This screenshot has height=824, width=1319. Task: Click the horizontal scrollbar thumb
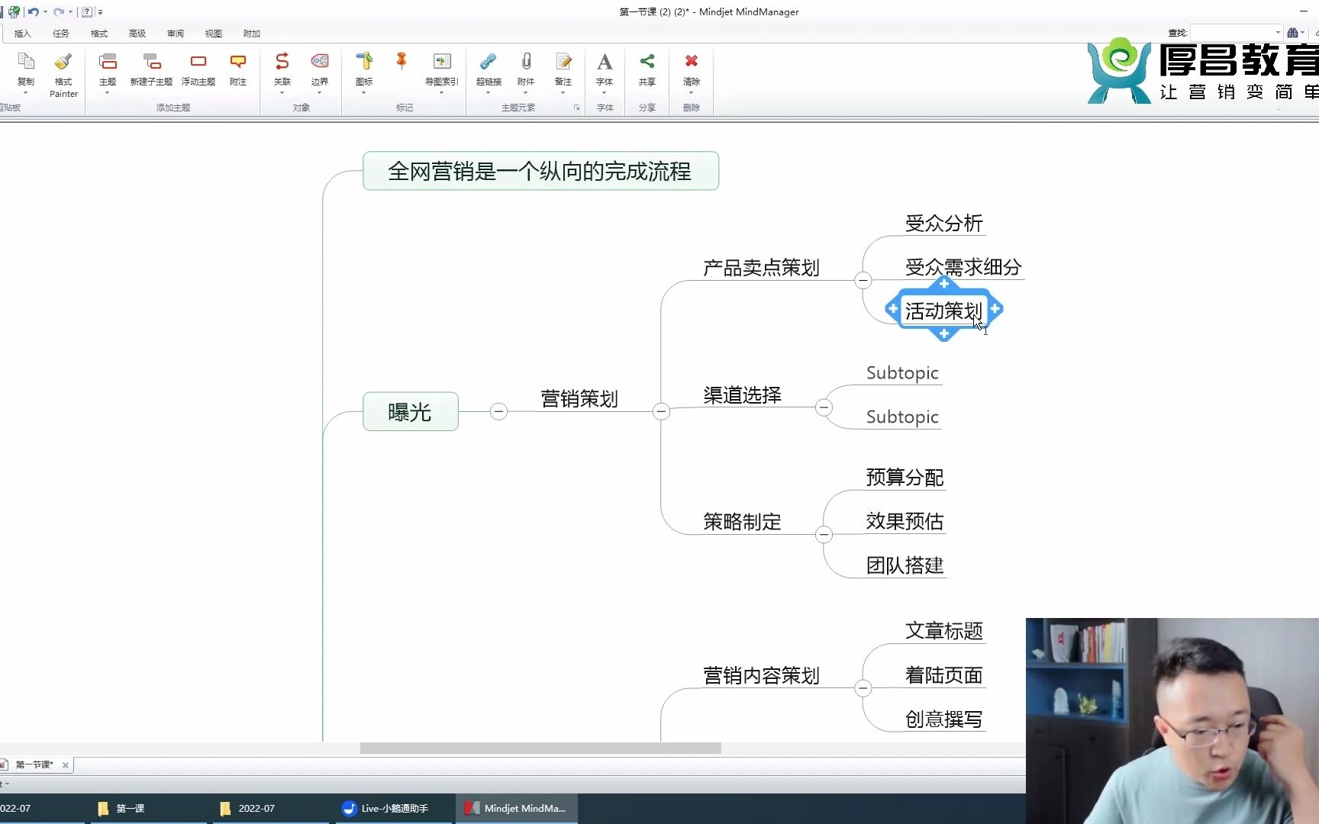(x=540, y=748)
